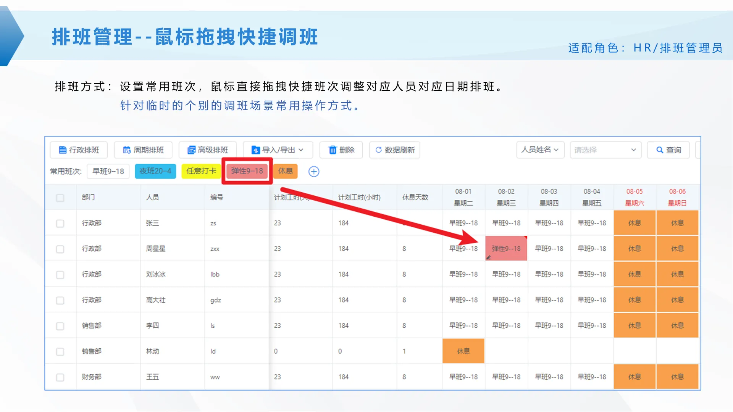This screenshot has height=412, width=733.
Task: Click the 高级排班 icon
Action: pyautogui.click(x=191, y=150)
